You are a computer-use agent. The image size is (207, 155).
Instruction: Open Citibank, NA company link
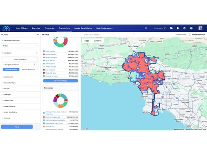[x=50, y=126]
